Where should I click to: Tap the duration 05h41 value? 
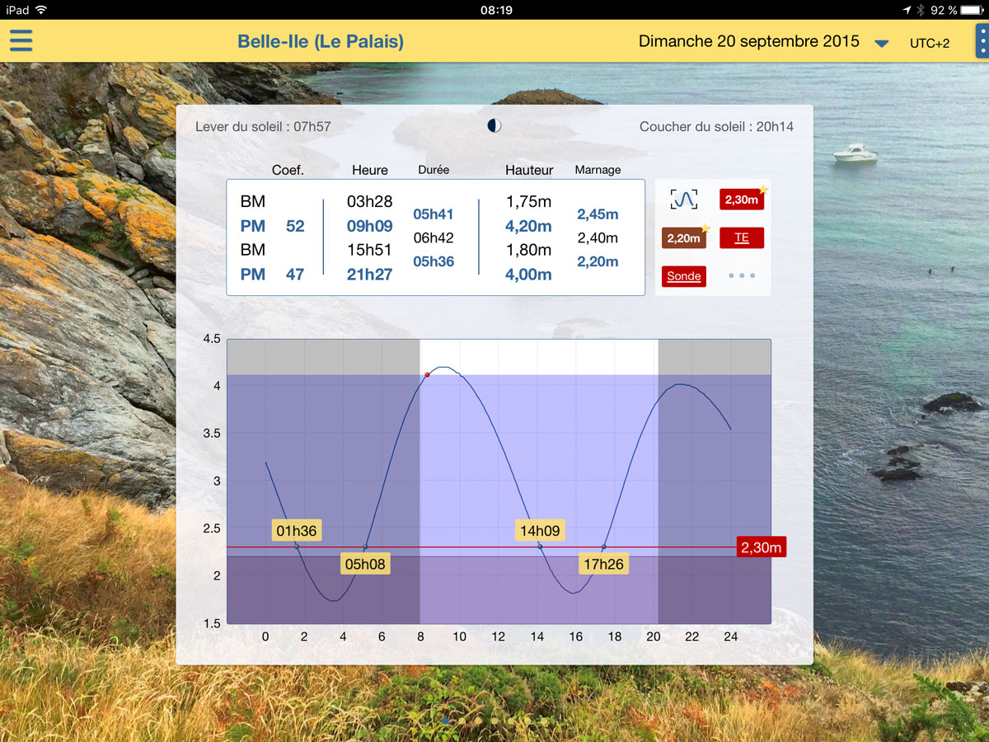[434, 214]
